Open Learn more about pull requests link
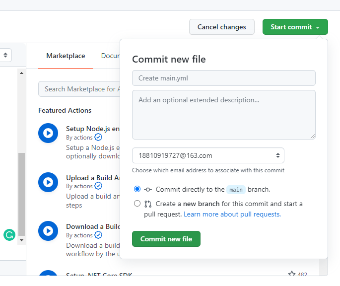The height and width of the screenshot is (286, 340). (232, 214)
